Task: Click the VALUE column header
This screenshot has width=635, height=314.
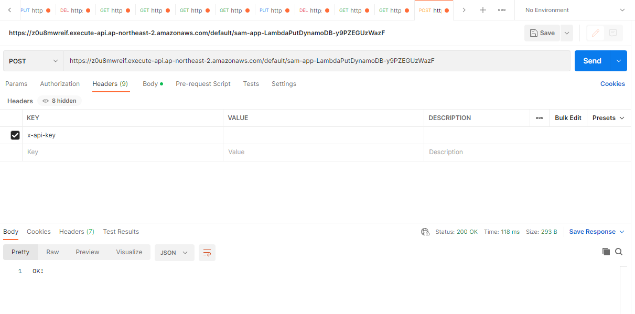Action: coord(238,118)
